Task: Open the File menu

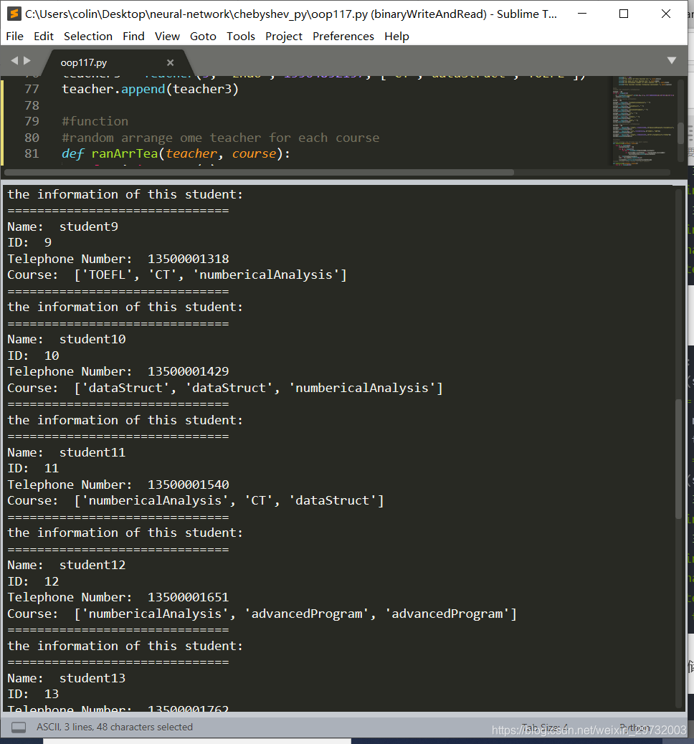Action: 15,36
